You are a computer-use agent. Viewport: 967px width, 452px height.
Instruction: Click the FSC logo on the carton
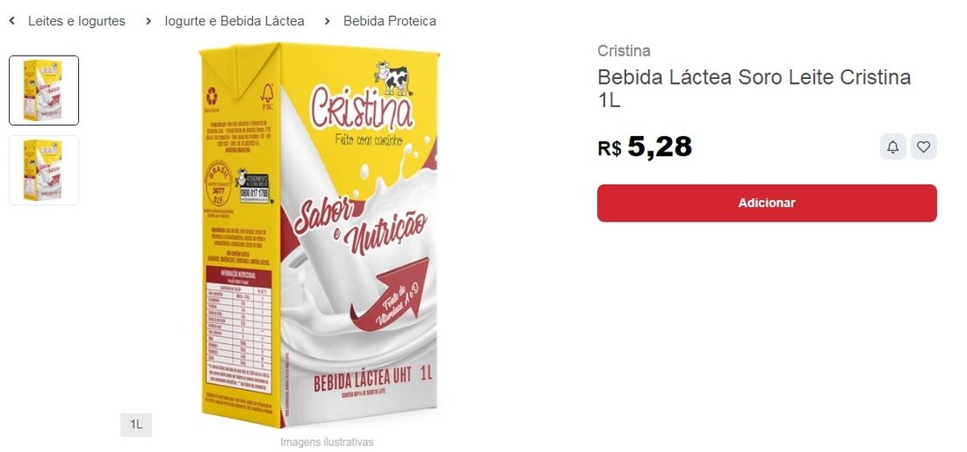pos(268,95)
